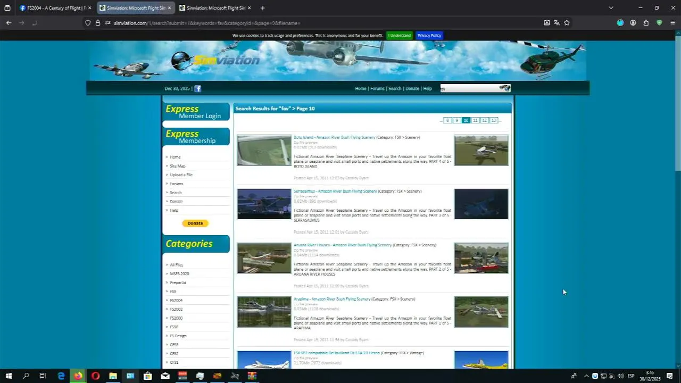Click the yellow PayPal Donate button
Image resolution: width=681 pixels, height=383 pixels.
[x=195, y=223]
